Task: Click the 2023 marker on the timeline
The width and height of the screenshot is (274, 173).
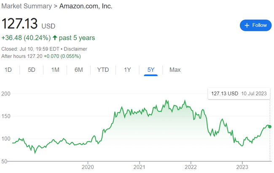Action: coord(242,167)
